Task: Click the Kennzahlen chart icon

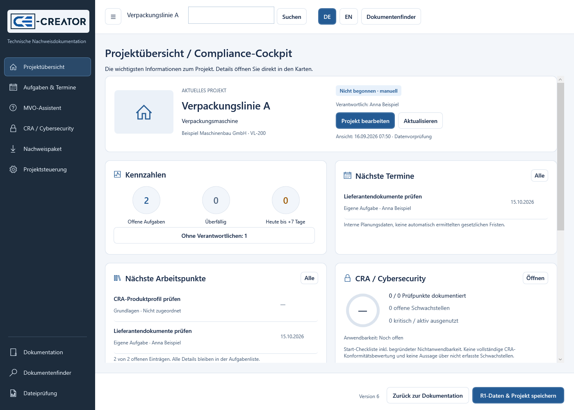Action: [x=117, y=174]
